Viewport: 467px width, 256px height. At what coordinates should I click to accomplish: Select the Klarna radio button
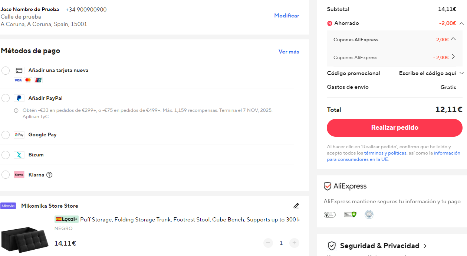(x=6, y=175)
